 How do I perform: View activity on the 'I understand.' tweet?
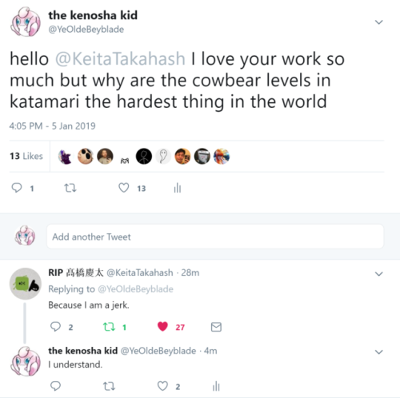pyautogui.click(x=216, y=386)
